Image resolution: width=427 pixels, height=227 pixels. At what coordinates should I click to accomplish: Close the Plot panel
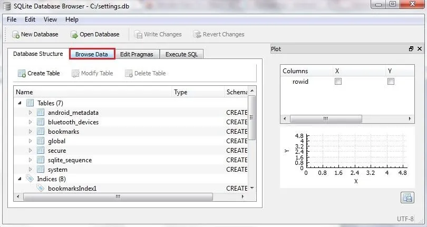[x=420, y=49]
